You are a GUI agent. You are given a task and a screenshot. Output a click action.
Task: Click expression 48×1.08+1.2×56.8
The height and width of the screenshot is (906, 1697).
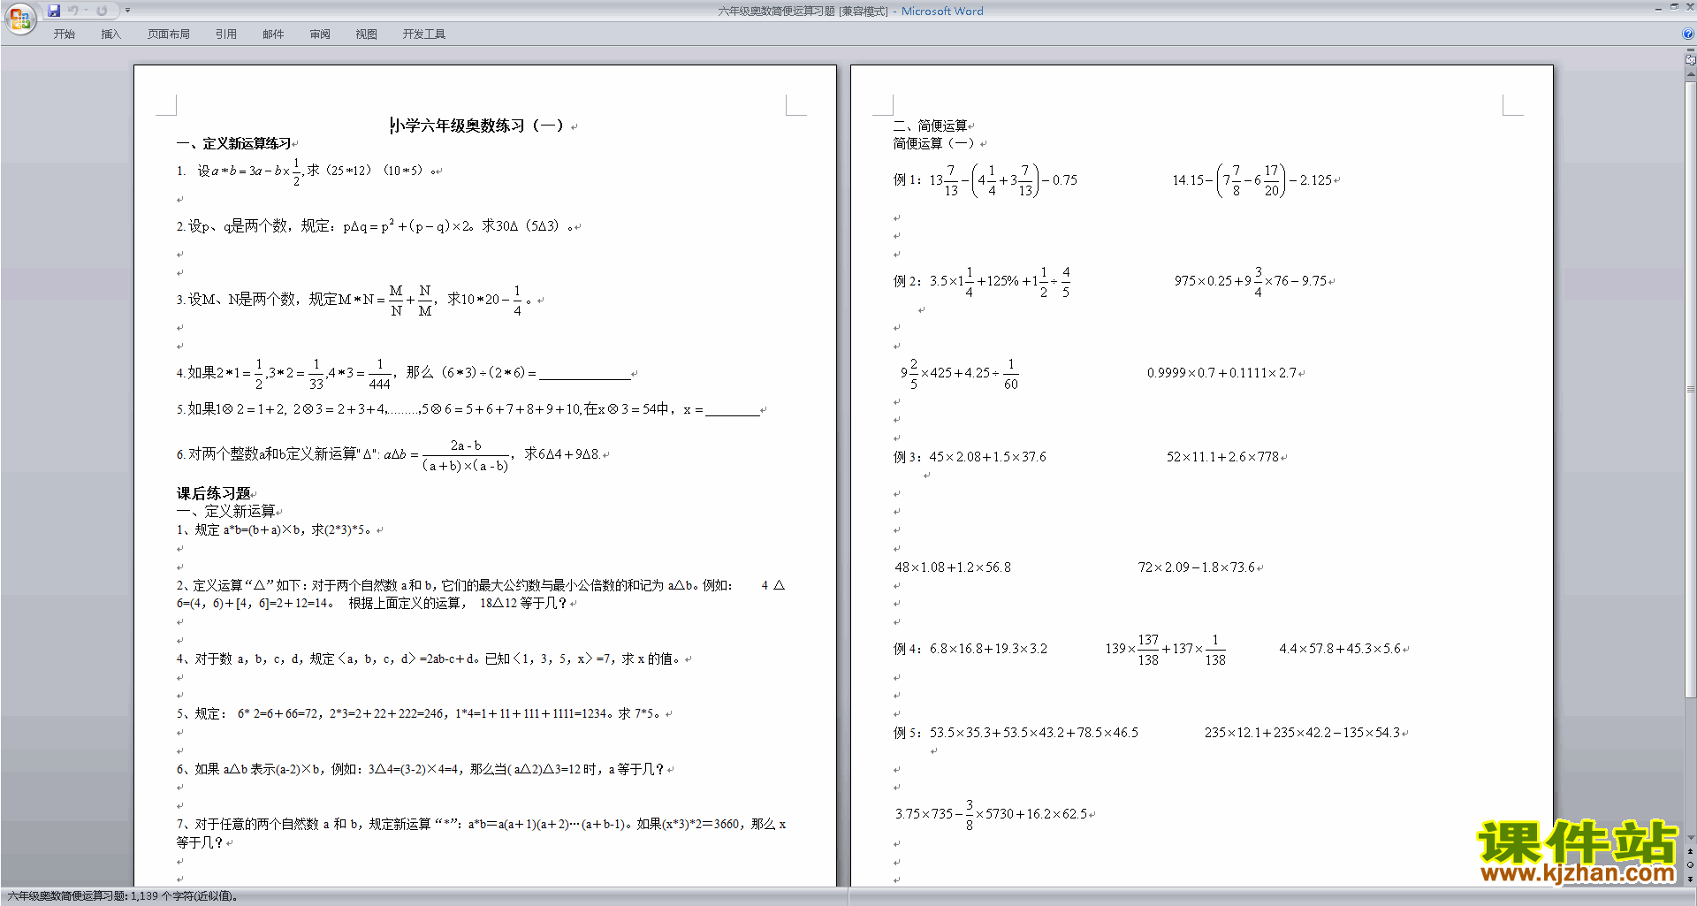point(953,567)
